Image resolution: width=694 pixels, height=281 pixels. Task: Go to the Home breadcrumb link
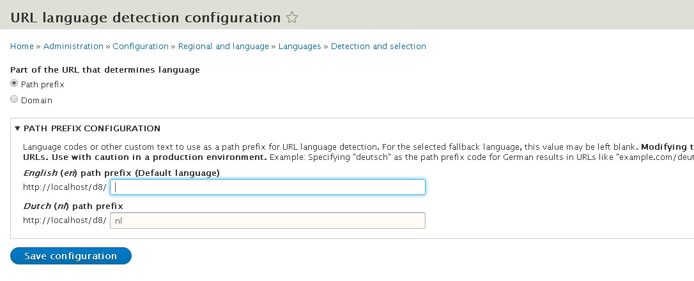(22, 47)
